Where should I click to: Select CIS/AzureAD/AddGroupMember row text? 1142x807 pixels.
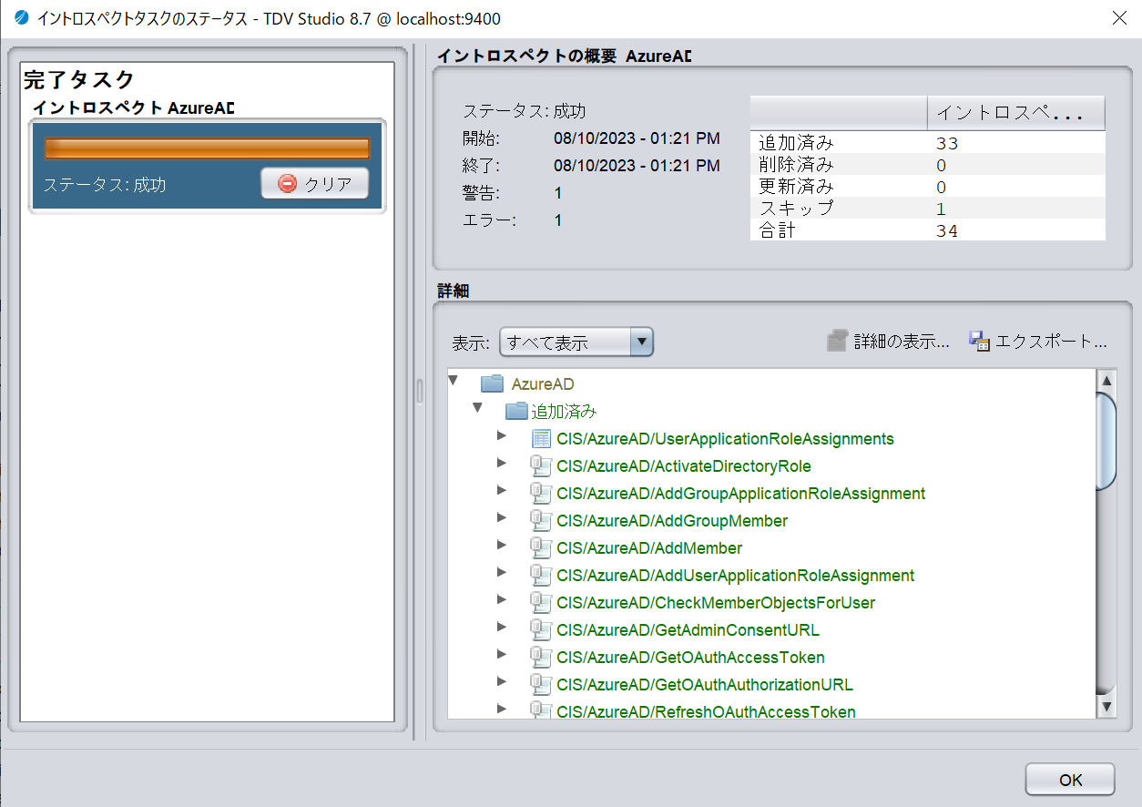(672, 521)
